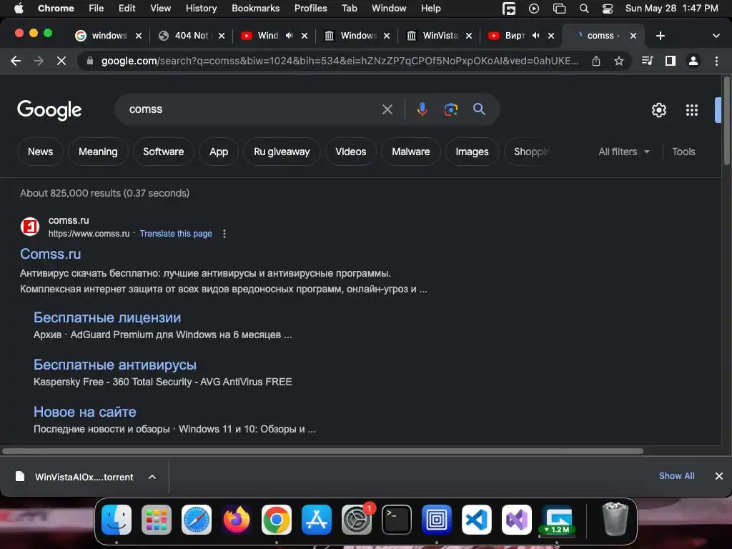The width and height of the screenshot is (732, 549).
Task: Launch Safari from the Dock
Action: [196, 519]
